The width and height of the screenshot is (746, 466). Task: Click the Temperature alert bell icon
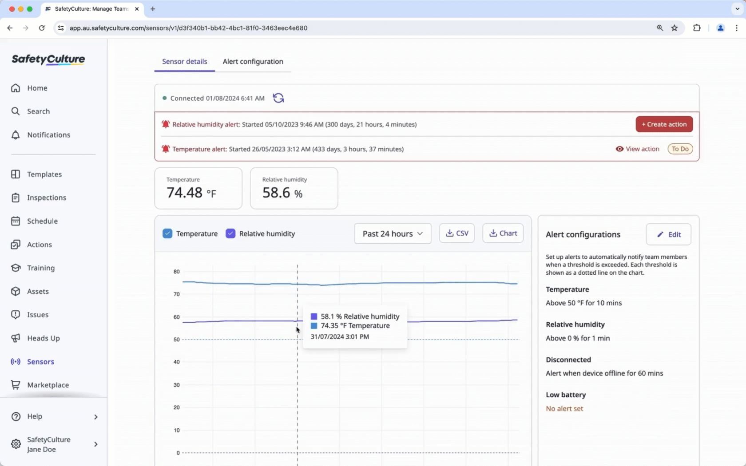tap(166, 149)
